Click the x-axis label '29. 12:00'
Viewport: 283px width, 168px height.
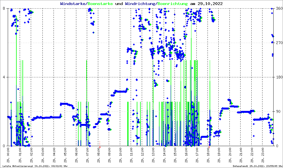[x=142, y=155]
